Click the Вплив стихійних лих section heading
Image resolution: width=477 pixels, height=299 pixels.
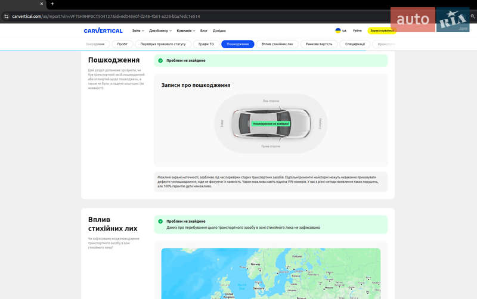(113, 224)
